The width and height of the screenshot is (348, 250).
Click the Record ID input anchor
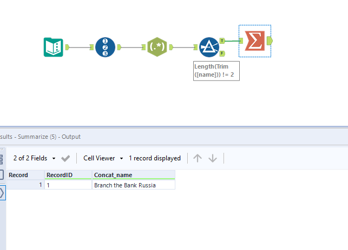[x=91, y=47]
